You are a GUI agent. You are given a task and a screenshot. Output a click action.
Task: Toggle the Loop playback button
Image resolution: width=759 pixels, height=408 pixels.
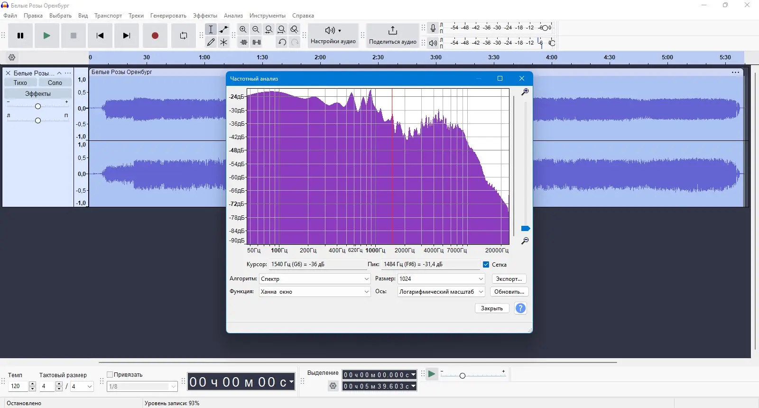coord(184,36)
